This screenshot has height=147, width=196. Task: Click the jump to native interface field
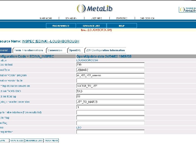tap(110, 112)
